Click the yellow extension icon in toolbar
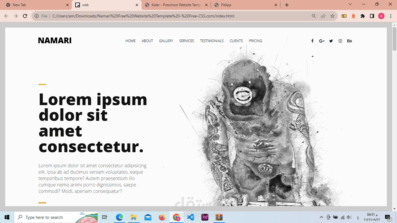 point(344,16)
